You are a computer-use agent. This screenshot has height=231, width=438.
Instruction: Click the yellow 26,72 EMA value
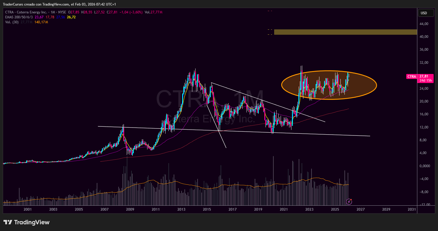pyautogui.click(x=71, y=17)
